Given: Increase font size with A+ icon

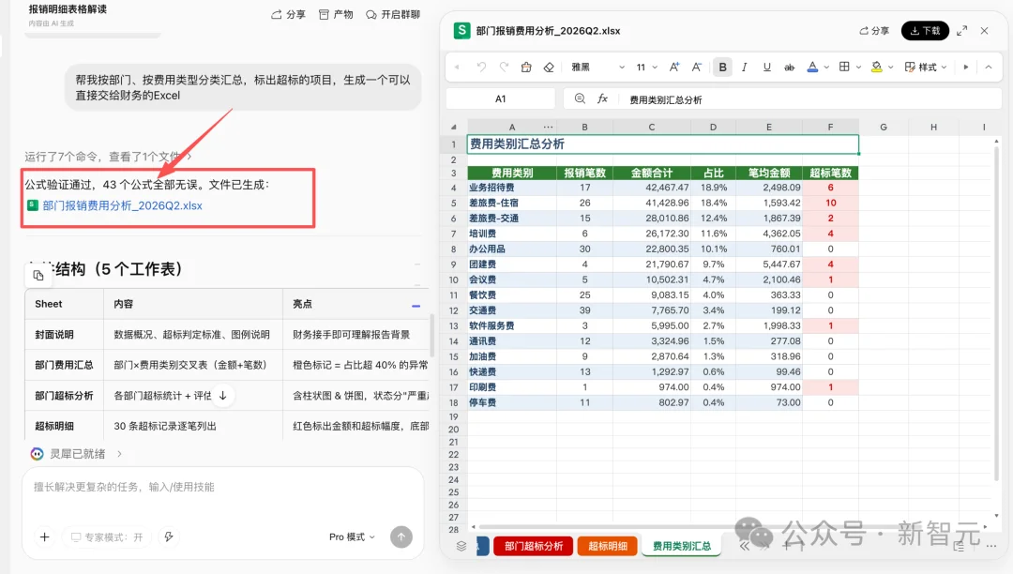Looking at the screenshot, I should pyautogui.click(x=673, y=68).
